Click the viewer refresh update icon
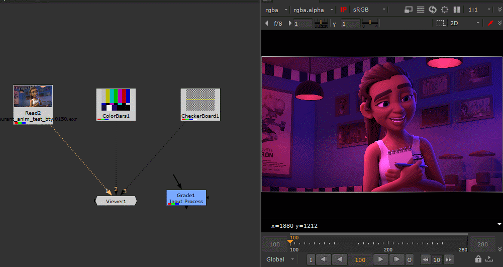 433,10
